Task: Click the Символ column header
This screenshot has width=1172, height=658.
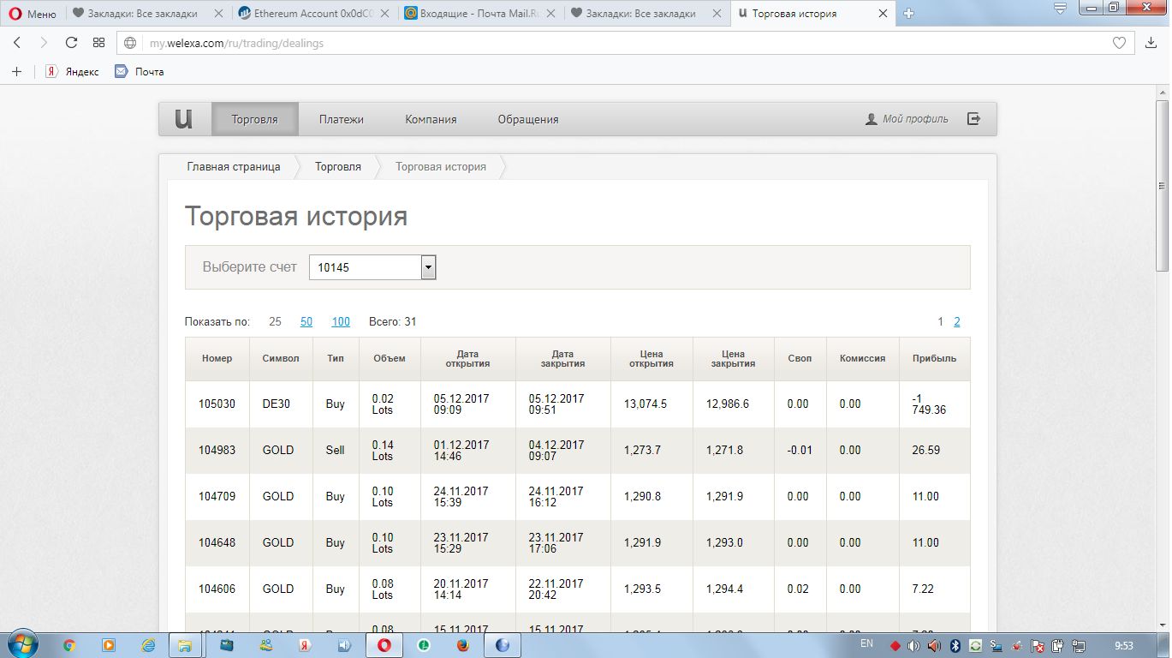Action: pos(281,359)
